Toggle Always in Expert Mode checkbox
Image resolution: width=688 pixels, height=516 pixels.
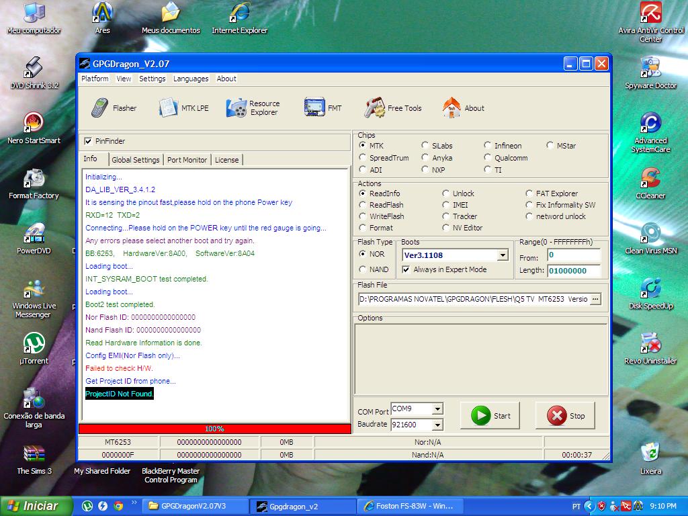406,269
